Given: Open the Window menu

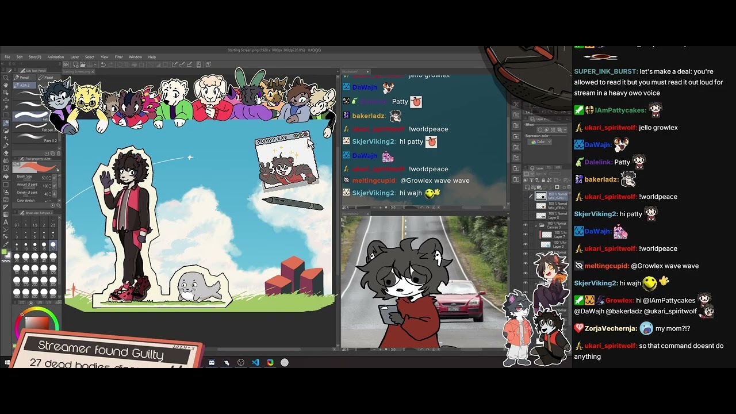Looking at the screenshot, I should tap(135, 57).
